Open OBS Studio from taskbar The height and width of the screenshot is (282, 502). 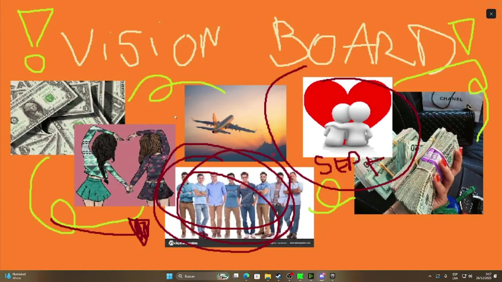pyautogui.click(x=289, y=276)
